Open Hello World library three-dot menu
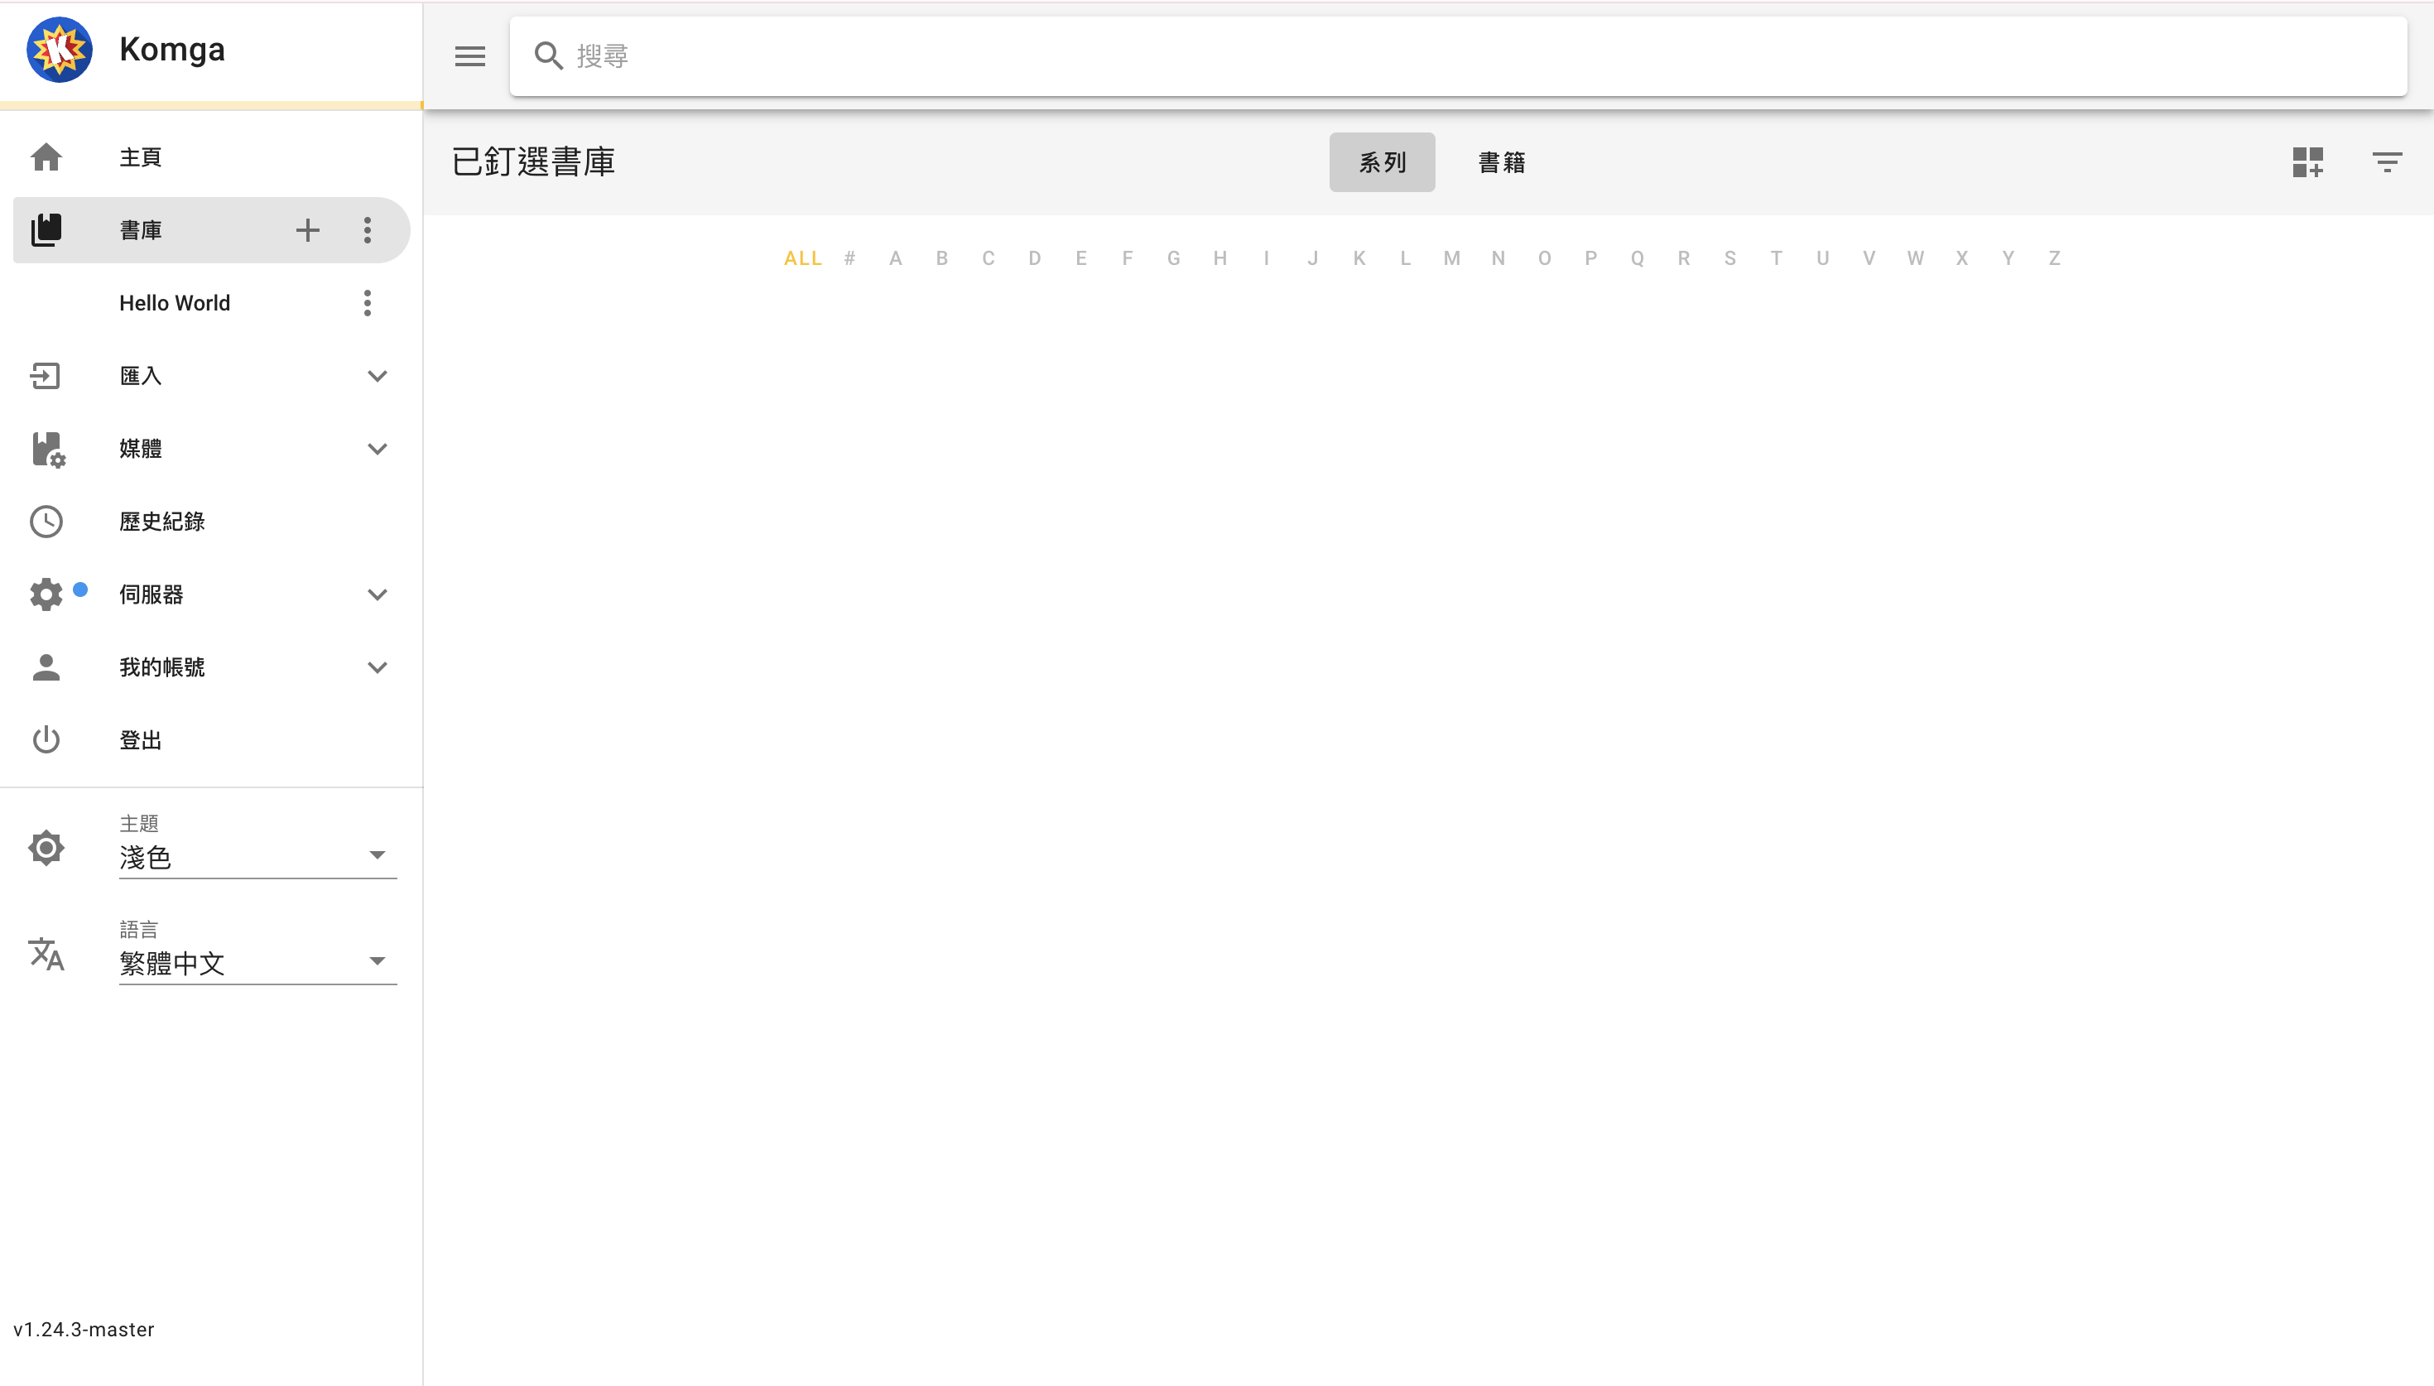Viewport: 2434px width, 1386px height. coord(368,303)
